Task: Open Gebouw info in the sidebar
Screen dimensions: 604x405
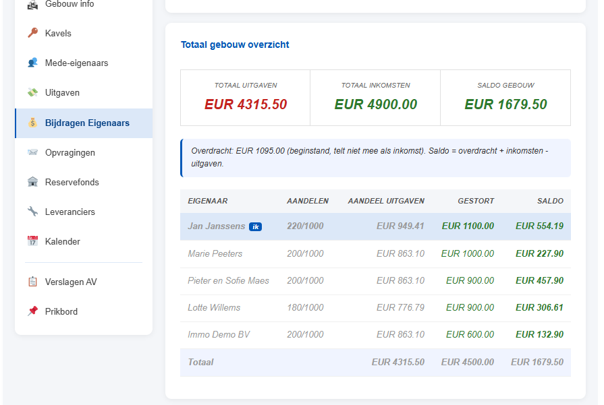Action: (84, 5)
